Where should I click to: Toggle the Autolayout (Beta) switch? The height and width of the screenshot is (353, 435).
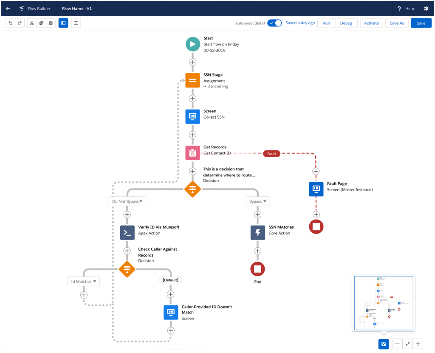pyautogui.click(x=274, y=23)
